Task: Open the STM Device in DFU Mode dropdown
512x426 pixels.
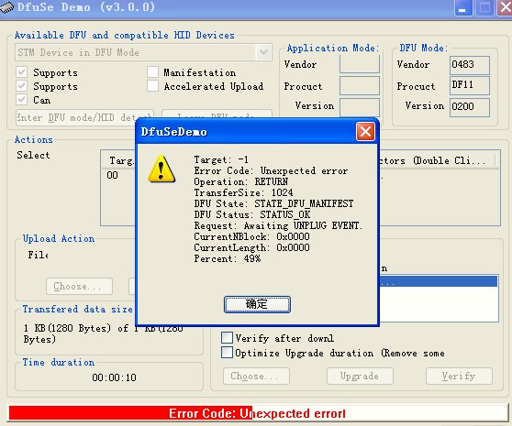Action: point(263,52)
